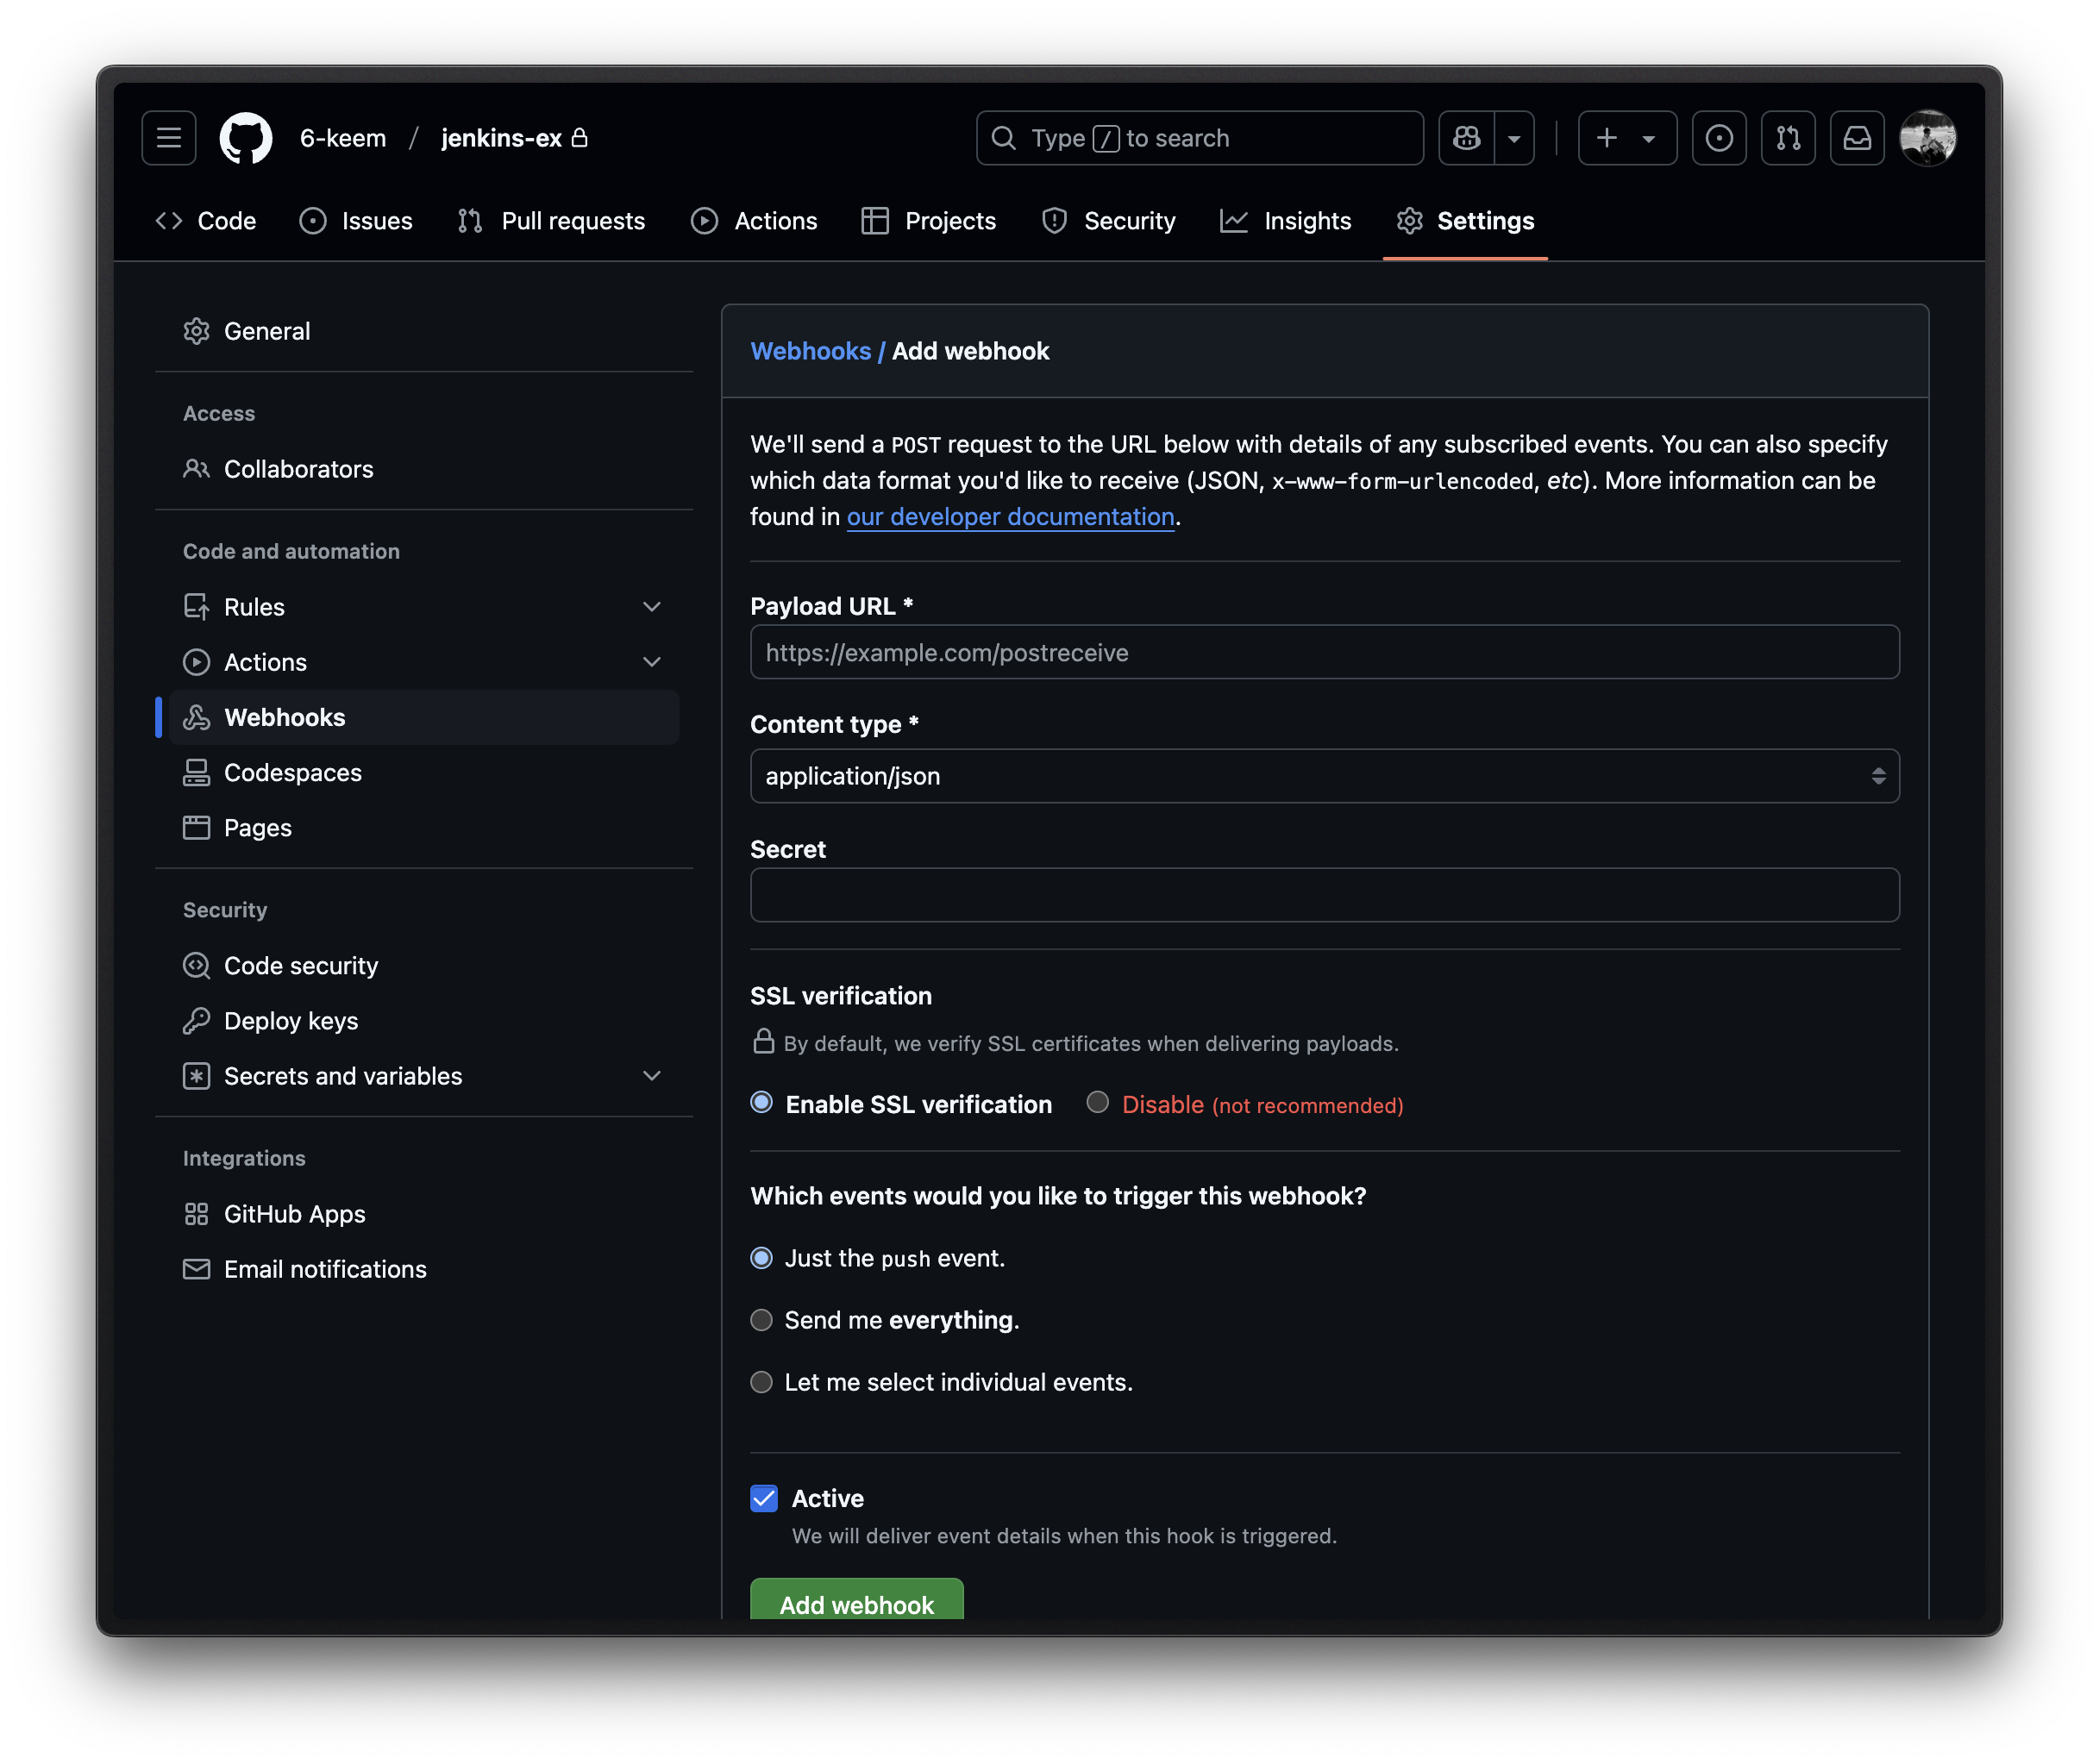Click the General gear icon
Image resolution: width=2099 pixels, height=1764 pixels.
coord(196,331)
